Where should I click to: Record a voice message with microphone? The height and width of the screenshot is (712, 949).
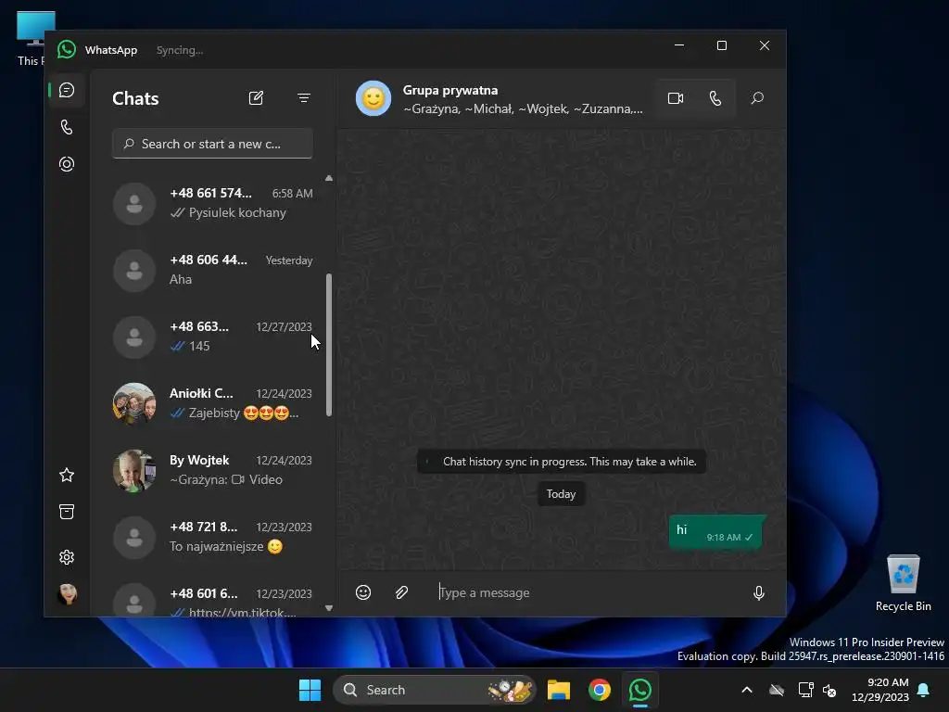[x=758, y=592]
